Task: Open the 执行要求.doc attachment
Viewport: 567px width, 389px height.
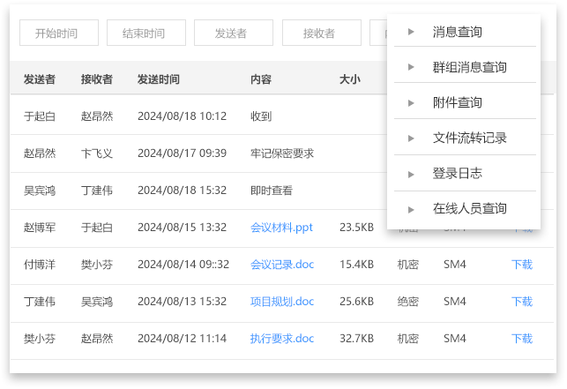Action: (281, 339)
